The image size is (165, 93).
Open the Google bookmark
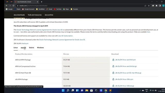point(9,9)
